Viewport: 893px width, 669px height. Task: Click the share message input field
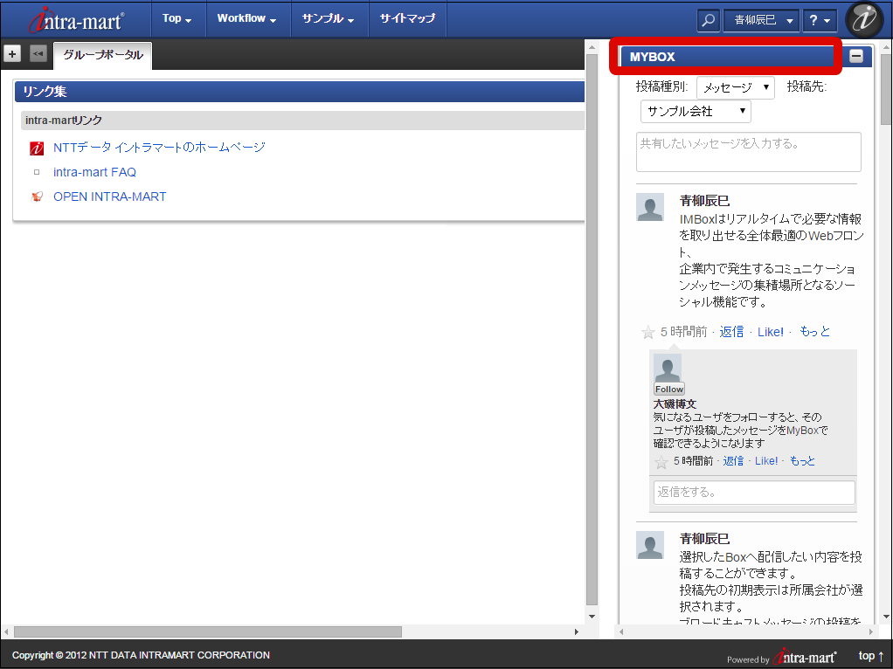tap(748, 152)
